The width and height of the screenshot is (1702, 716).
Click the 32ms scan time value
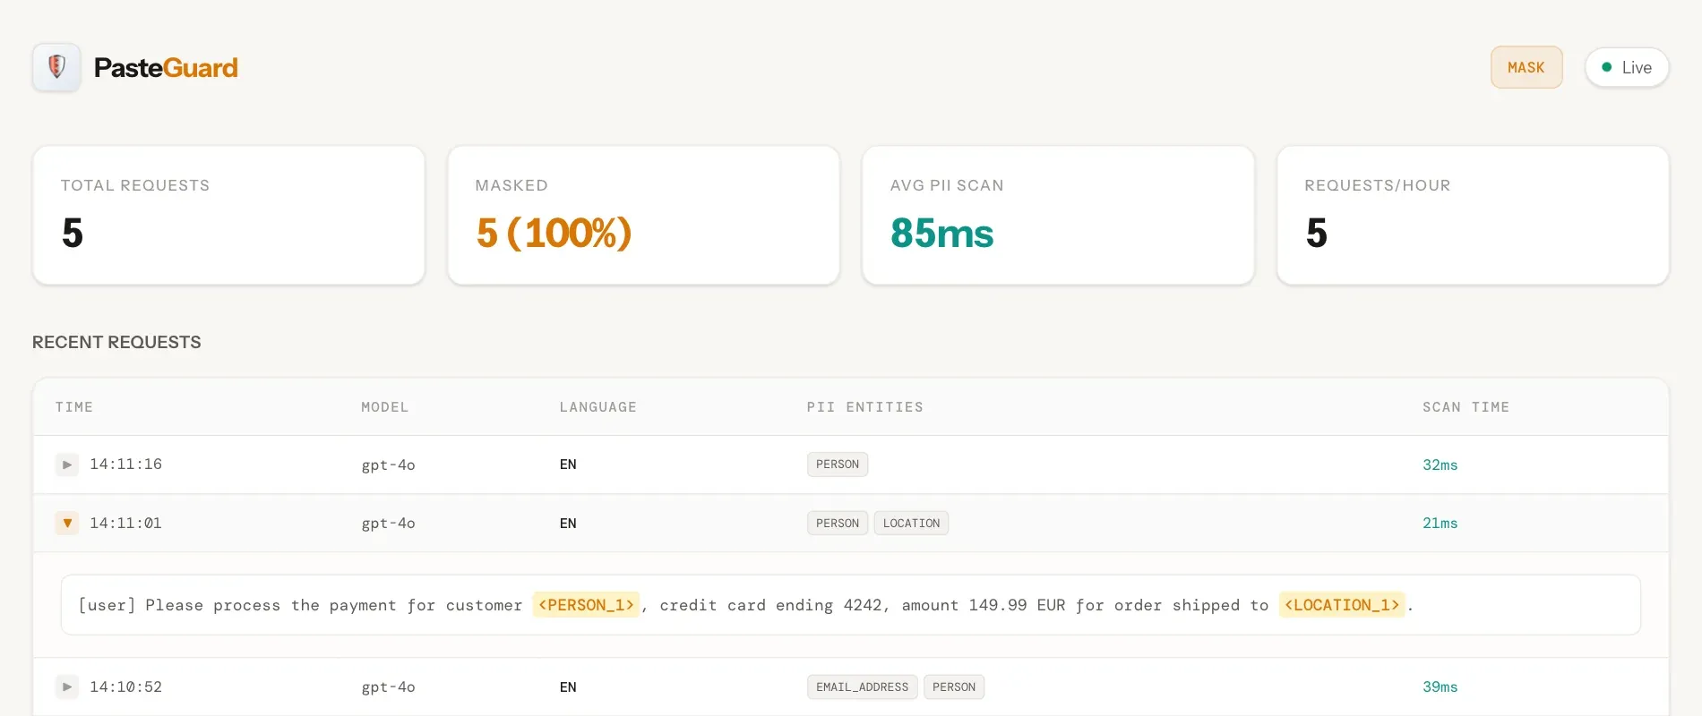(x=1440, y=465)
